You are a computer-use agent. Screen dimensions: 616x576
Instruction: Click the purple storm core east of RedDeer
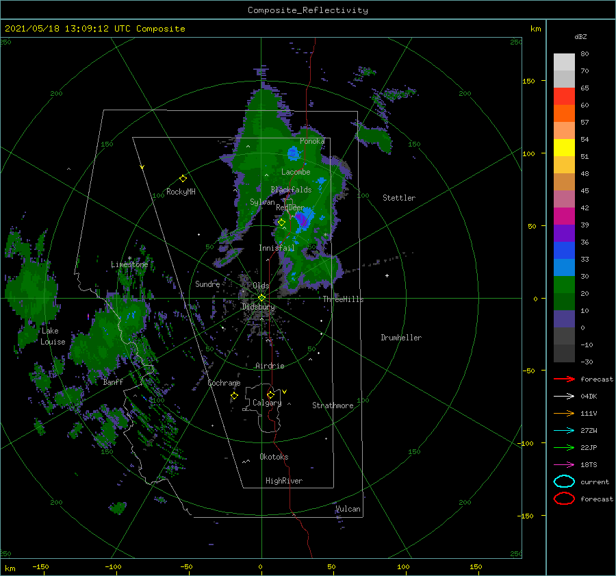pyautogui.click(x=301, y=219)
